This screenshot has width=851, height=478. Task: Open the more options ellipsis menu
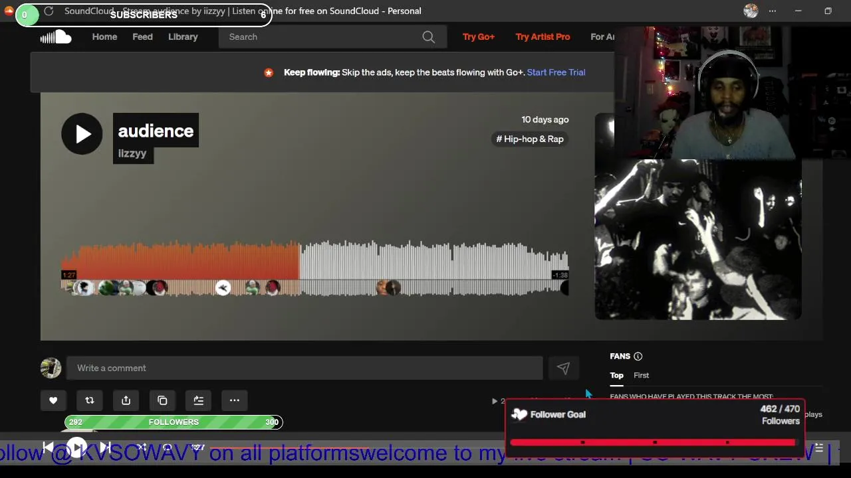[235, 400]
